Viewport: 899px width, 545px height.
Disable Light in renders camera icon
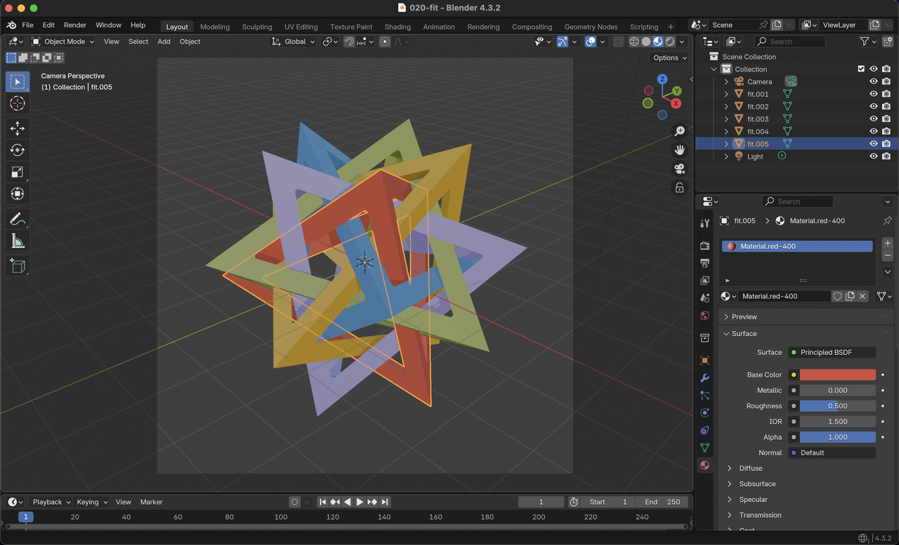click(x=886, y=156)
